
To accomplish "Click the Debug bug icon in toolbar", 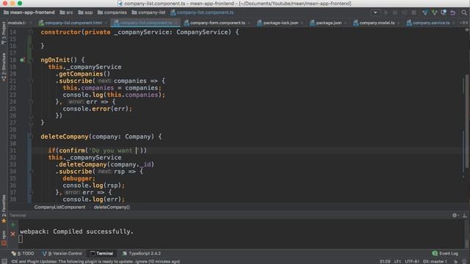I will [395, 12].
